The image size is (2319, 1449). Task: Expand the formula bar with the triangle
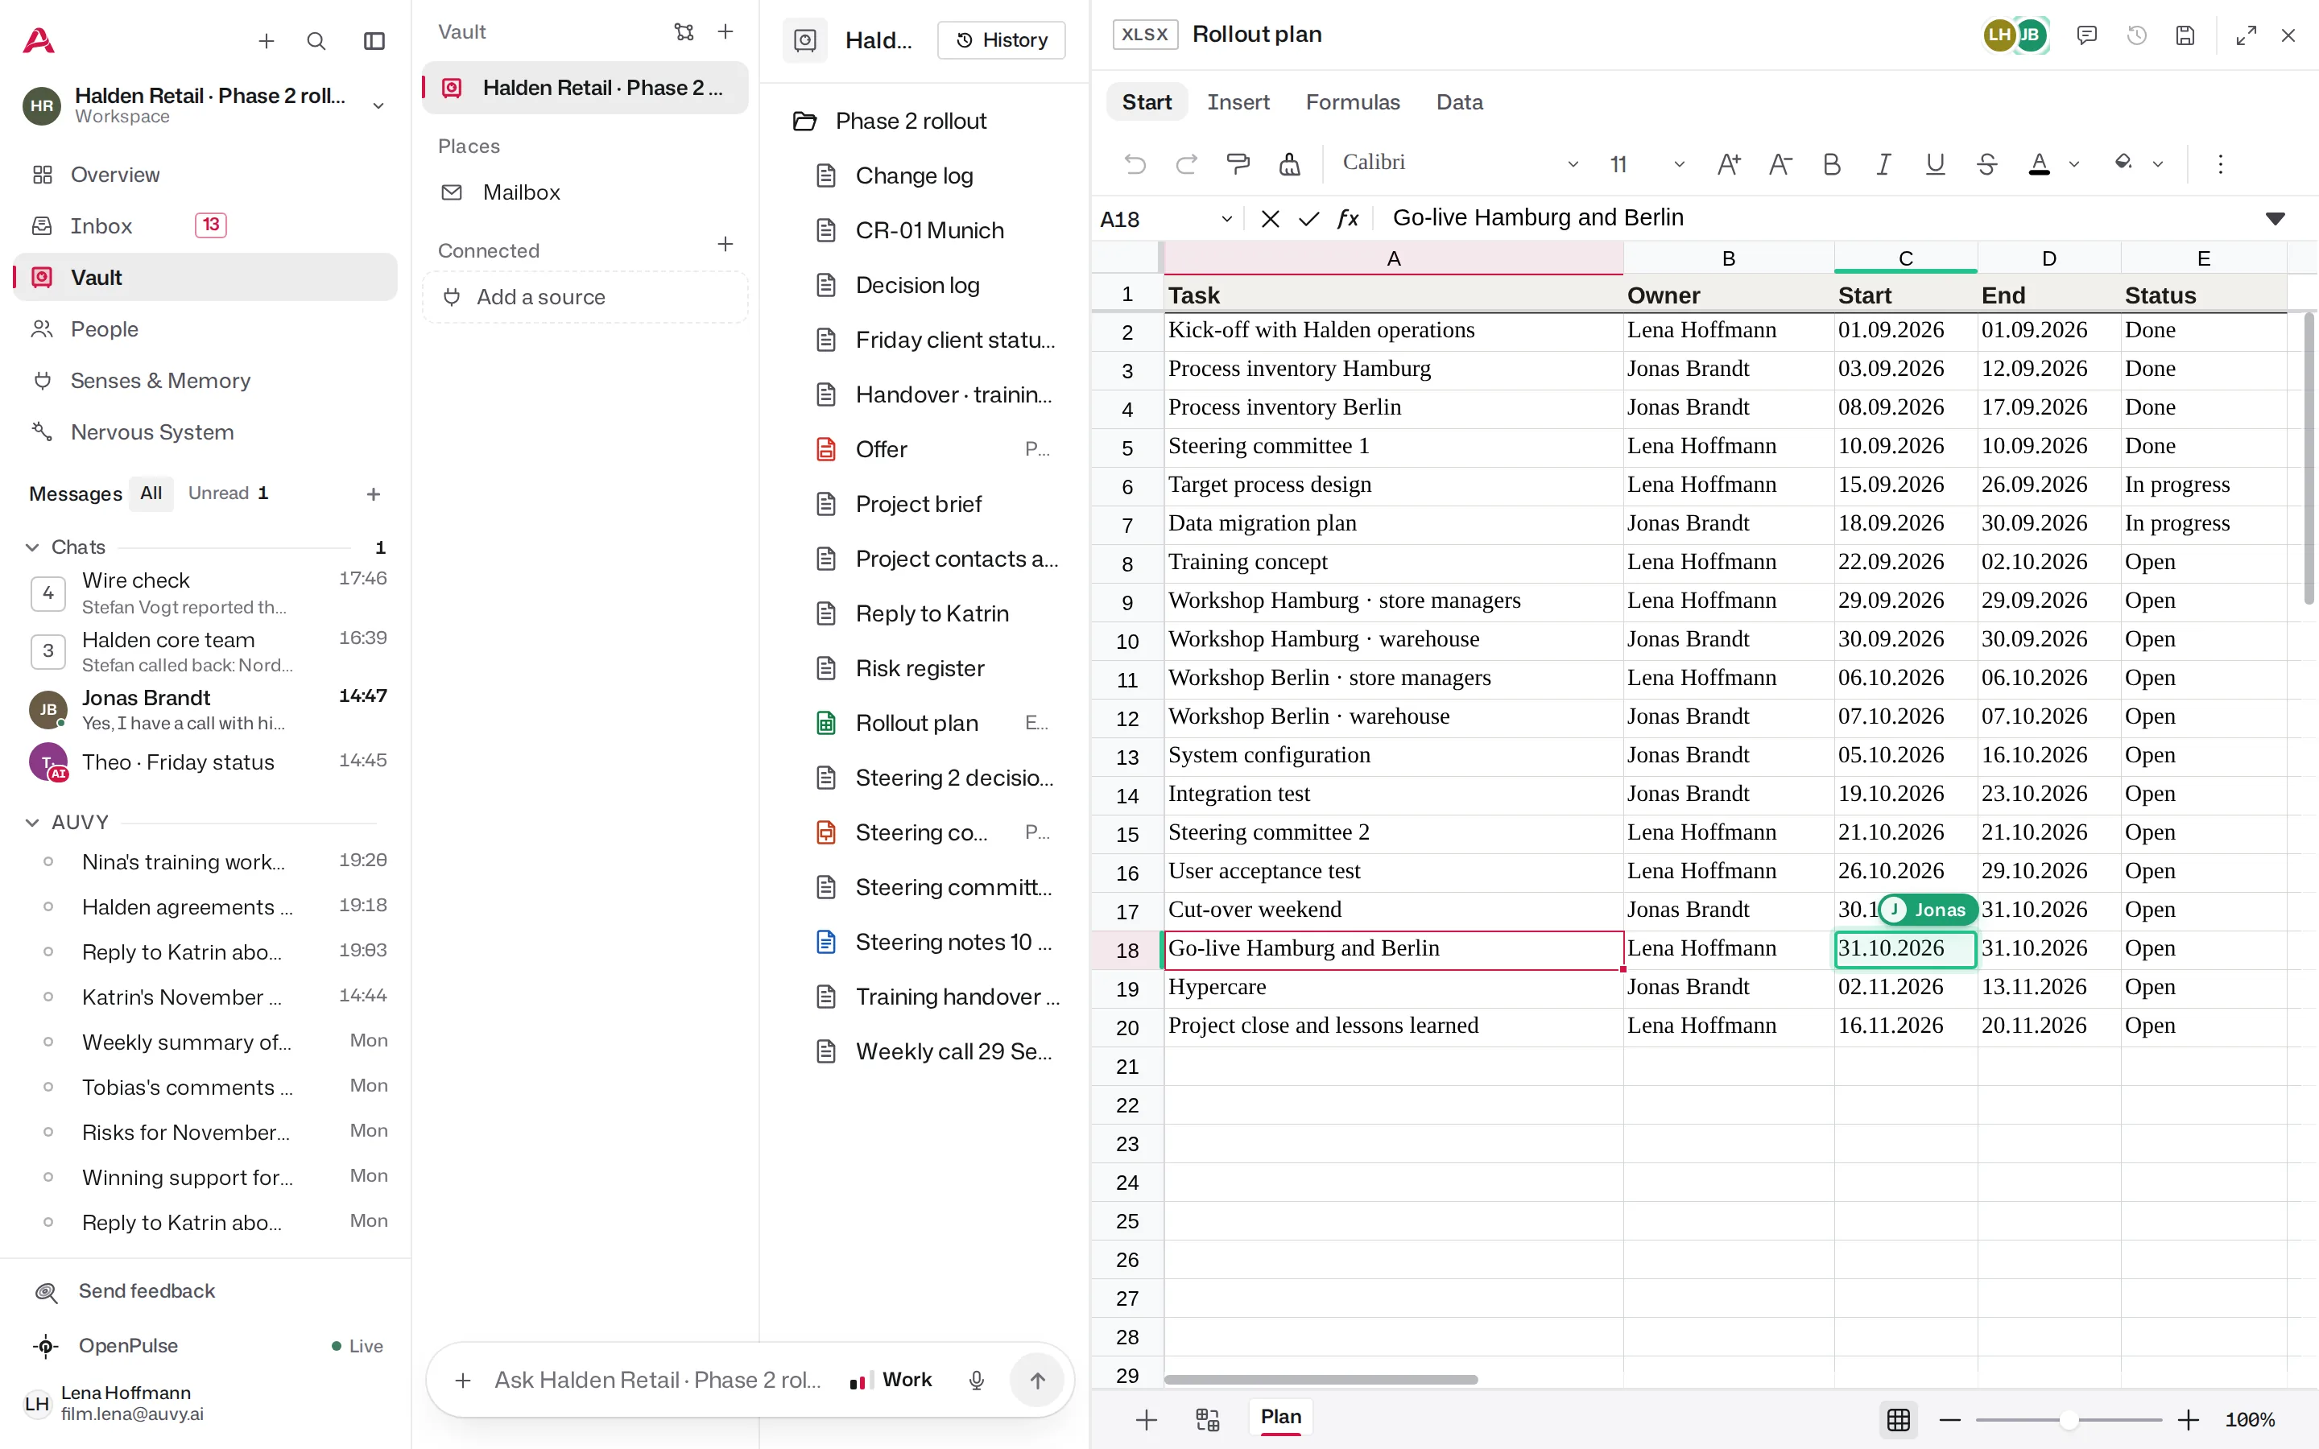point(2275,220)
